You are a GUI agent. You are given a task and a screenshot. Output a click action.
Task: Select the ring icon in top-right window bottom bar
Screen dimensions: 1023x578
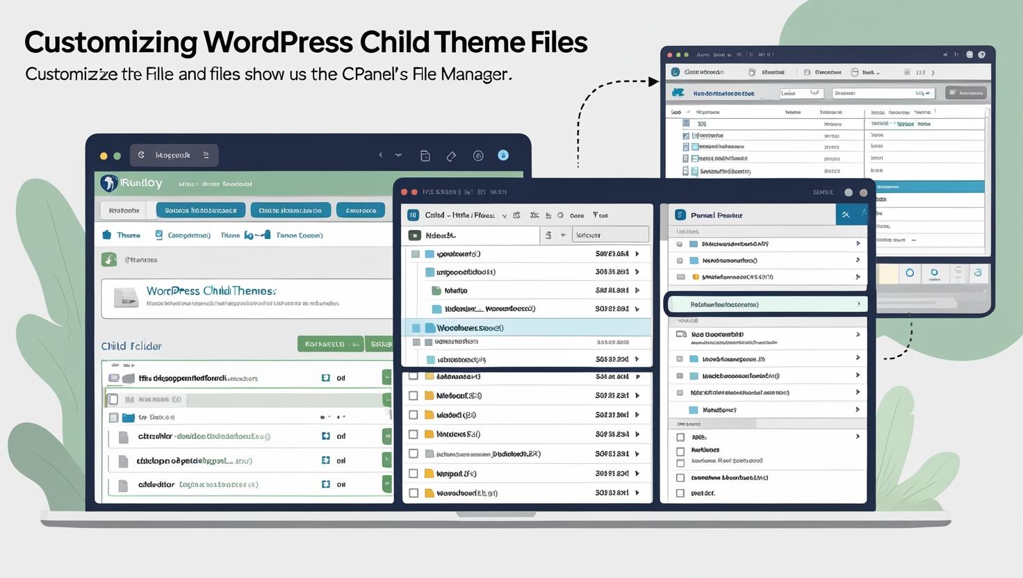pos(909,273)
